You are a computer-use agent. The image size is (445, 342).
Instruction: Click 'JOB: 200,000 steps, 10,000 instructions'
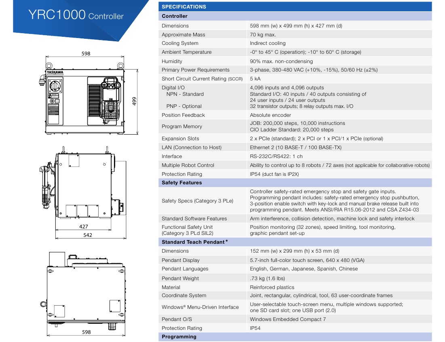(x=297, y=123)
